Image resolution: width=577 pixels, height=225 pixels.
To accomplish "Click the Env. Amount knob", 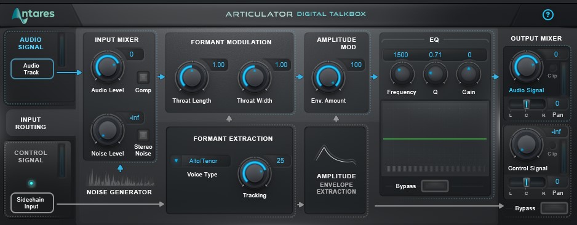I will (328, 77).
